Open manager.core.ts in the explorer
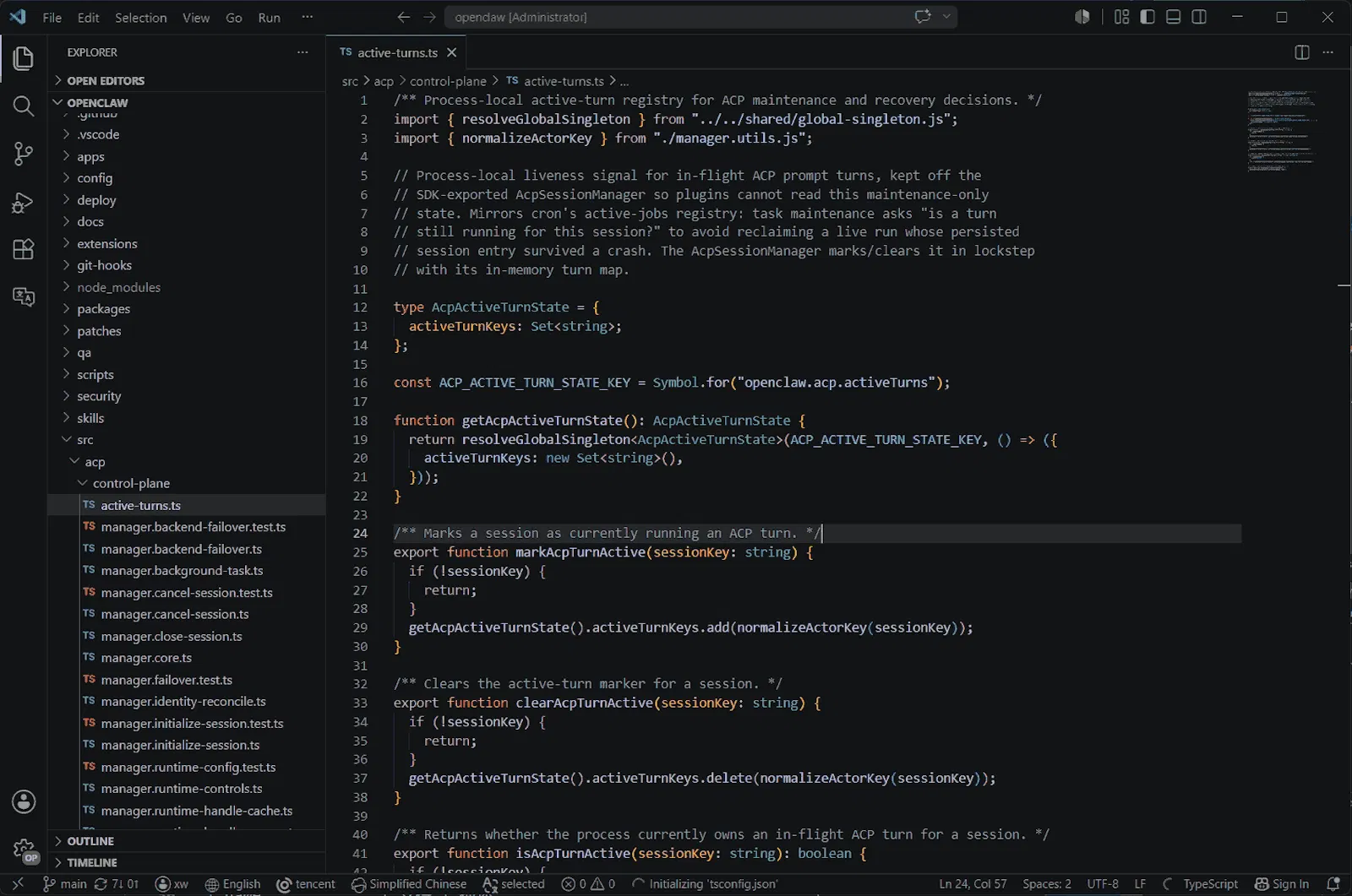Screen dimensions: 1352x896 [187, 658]
